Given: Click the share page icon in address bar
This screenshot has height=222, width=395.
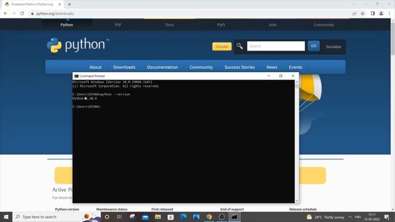Looking at the screenshot, I should click(x=354, y=14).
